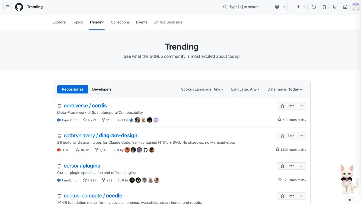Click repo icon beside cactus-compute / needle

(59, 196)
